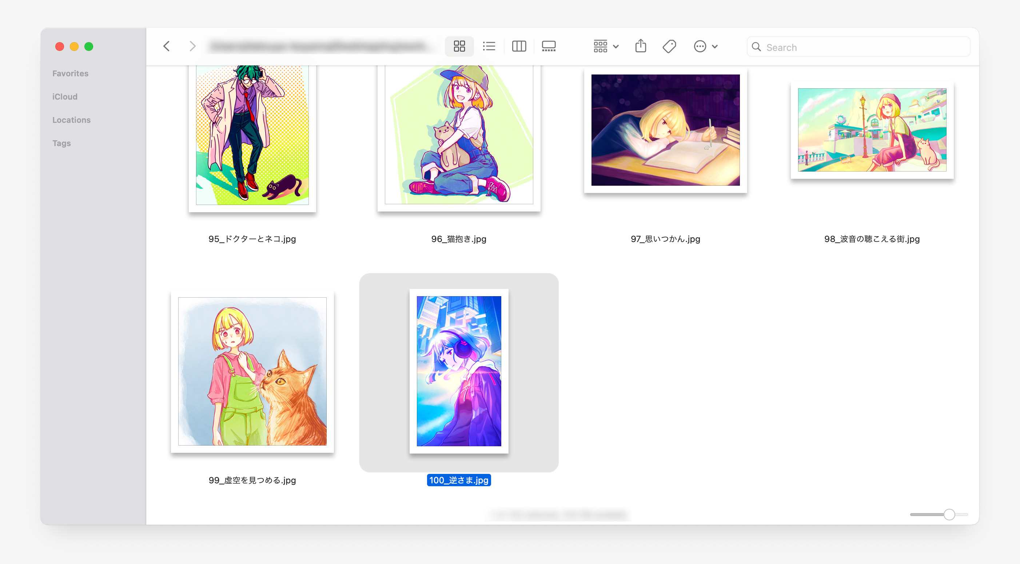Click the chevron next to the ellipsis
Viewport: 1020px width, 564px height.
click(715, 47)
